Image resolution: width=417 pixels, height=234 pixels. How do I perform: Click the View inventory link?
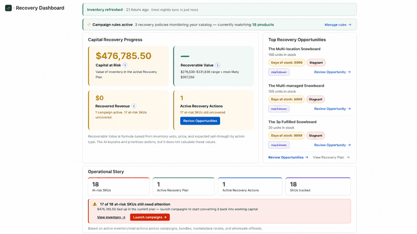point(111,217)
